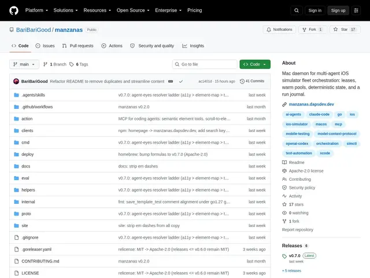The height and width of the screenshot is (278, 370).
Task: Switch to the Actions tab
Action: pos(112,46)
